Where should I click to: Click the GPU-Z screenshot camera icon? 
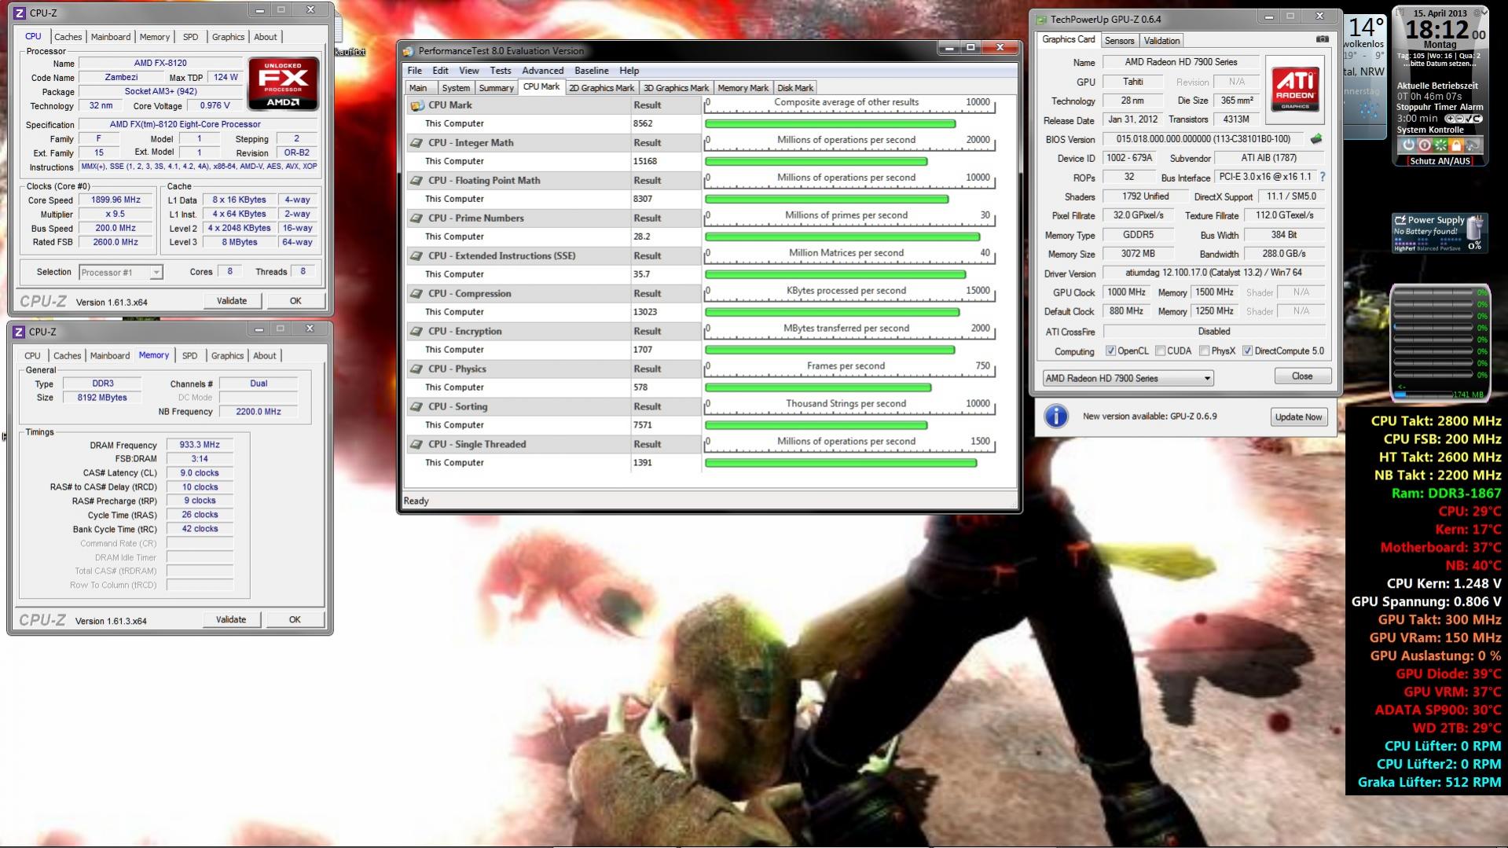(x=1323, y=39)
